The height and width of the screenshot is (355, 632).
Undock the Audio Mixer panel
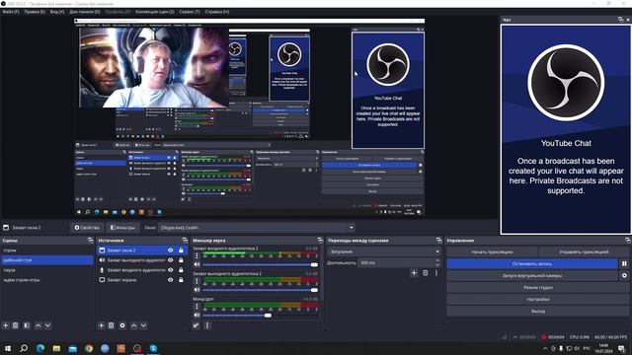click(x=320, y=241)
